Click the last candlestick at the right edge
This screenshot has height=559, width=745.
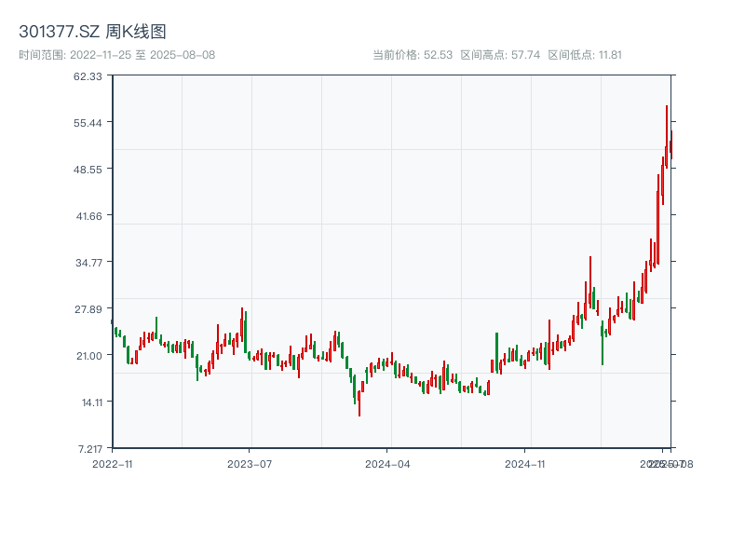tap(670, 145)
